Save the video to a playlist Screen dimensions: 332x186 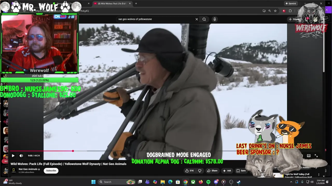(241, 171)
